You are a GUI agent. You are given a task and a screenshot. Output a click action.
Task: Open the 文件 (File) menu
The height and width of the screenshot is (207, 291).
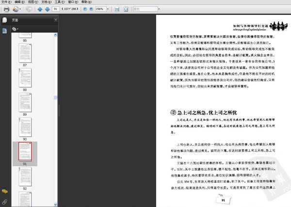(6, 2)
